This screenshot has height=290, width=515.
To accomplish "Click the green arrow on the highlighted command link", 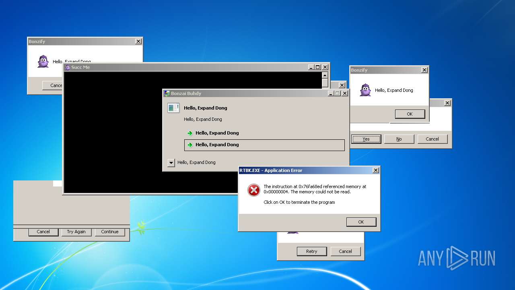I will point(190,145).
